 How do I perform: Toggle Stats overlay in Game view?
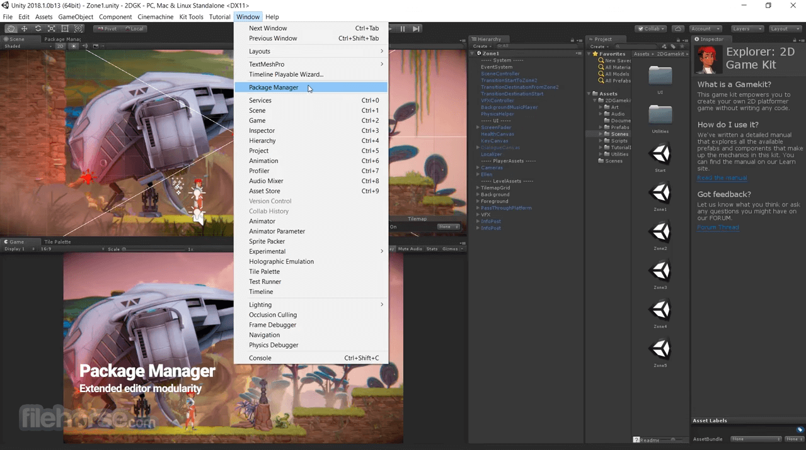432,249
